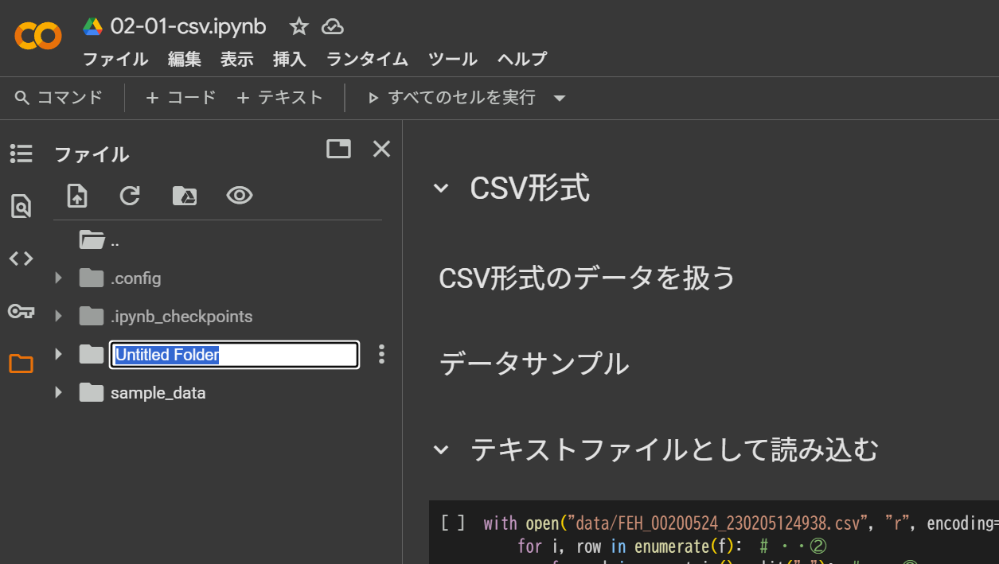Collapse the CSV形式 section
The image size is (999, 564).
coord(440,189)
